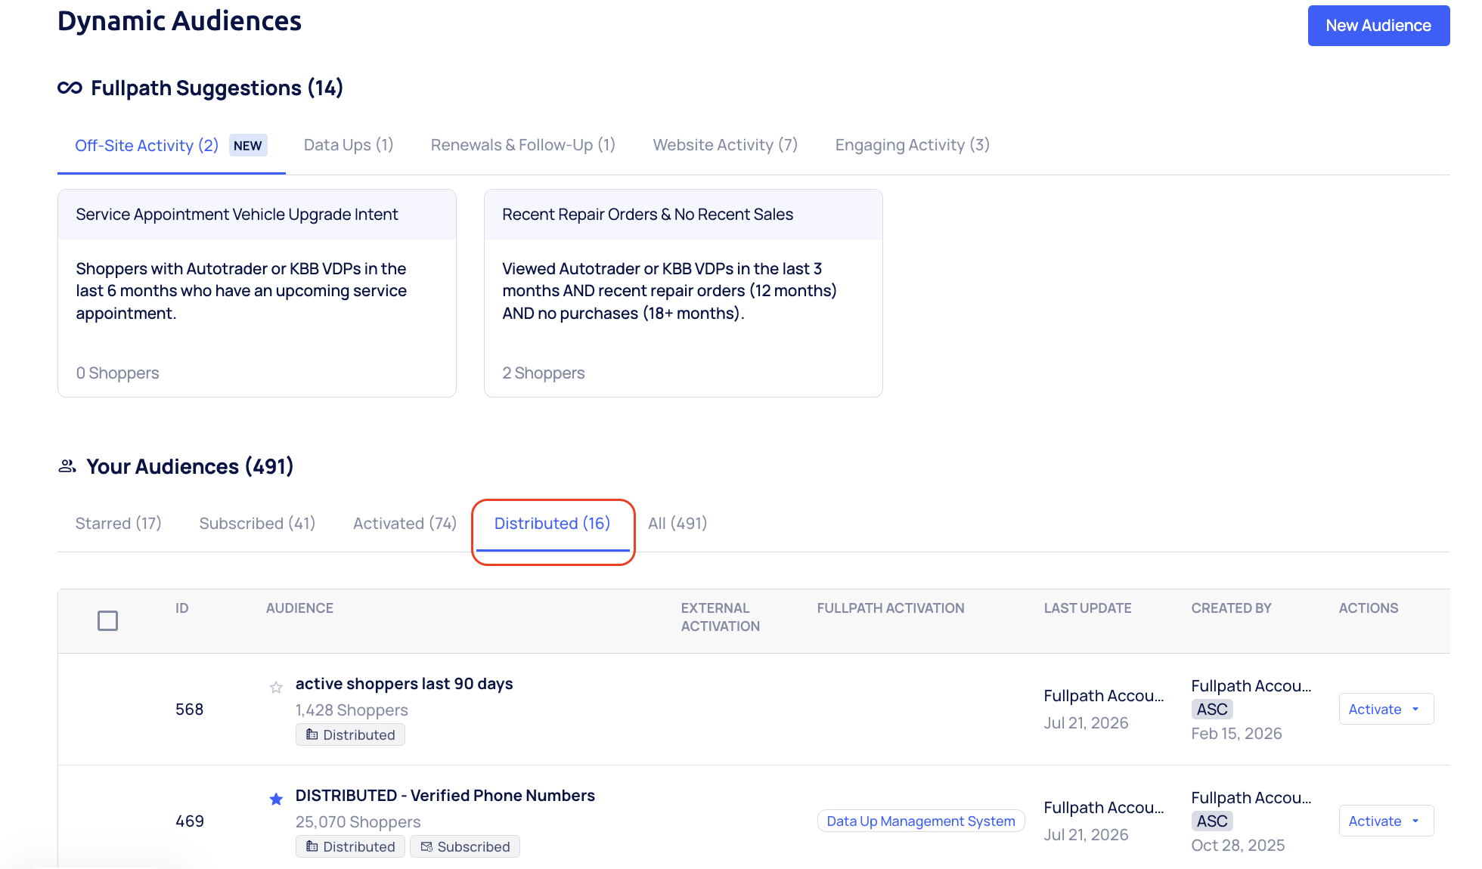The image size is (1482, 869).
Task: Unstar DISTRIBUTED - Verified Phone Numbers audience
Action: tap(276, 799)
